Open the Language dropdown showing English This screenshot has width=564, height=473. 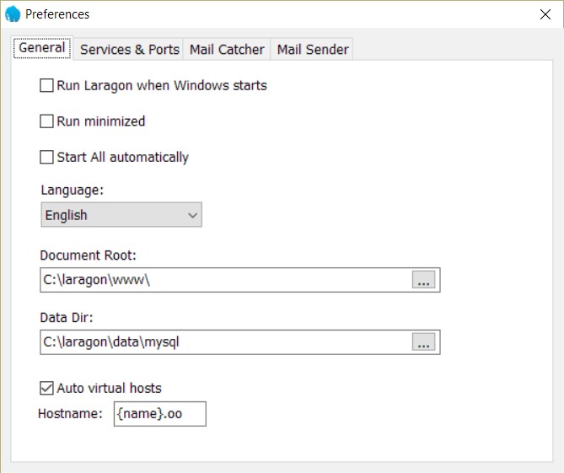tap(121, 215)
